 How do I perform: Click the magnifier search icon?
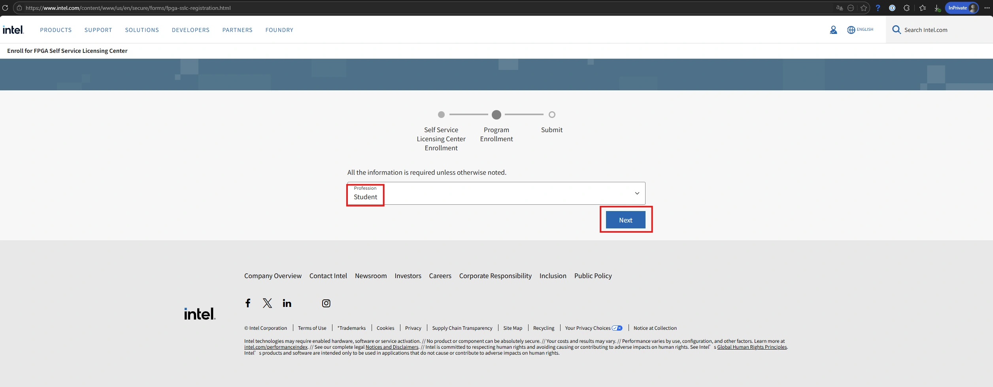coord(896,30)
